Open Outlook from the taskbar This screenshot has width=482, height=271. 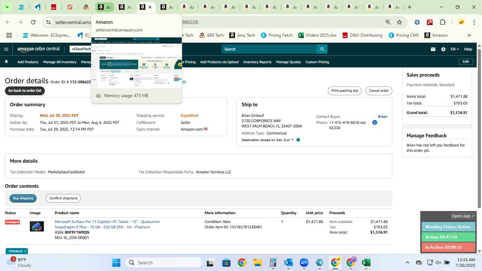[289, 263]
